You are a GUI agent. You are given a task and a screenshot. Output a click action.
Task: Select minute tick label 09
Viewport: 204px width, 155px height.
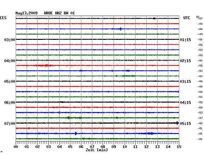point(114,147)
